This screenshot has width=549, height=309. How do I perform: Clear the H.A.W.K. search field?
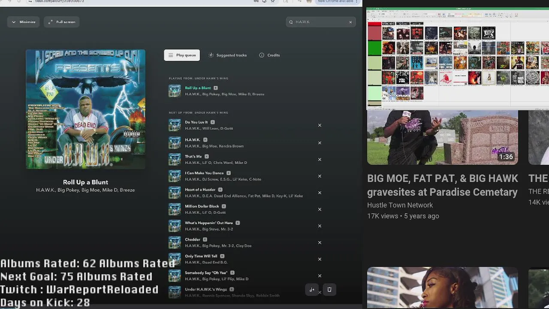coord(350,22)
